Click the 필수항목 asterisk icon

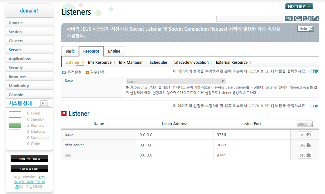(x=87, y=72)
